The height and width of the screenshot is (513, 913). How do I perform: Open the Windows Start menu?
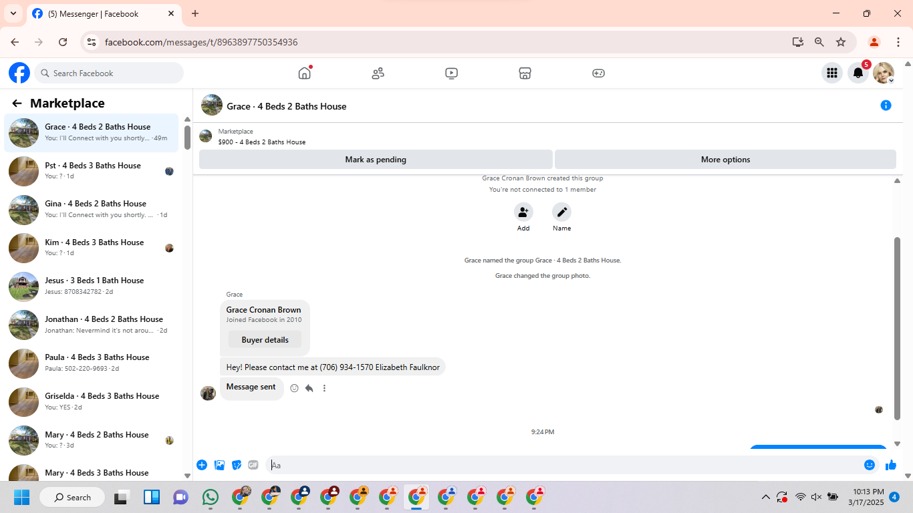point(22,497)
